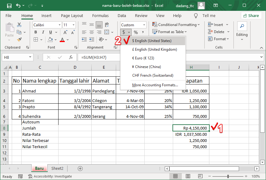266x180 pixels.
Task: Click the Share button
Action: point(251,15)
